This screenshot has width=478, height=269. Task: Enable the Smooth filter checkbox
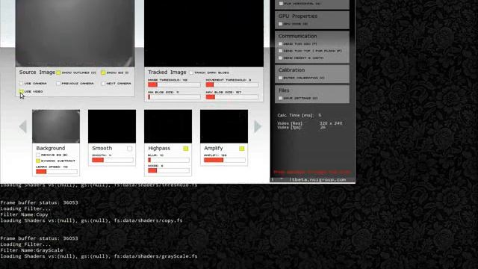point(129,149)
